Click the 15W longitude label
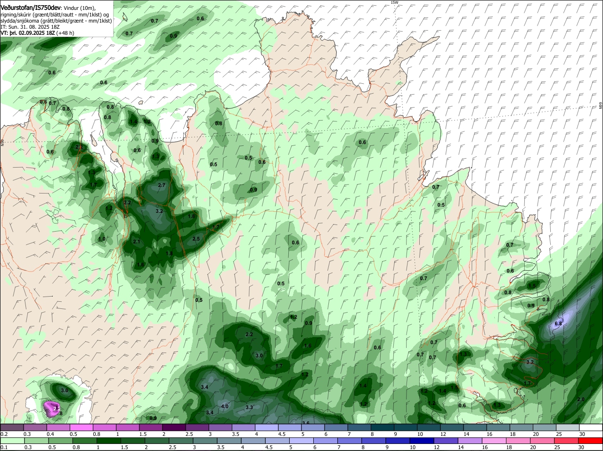 (x=394, y=2)
